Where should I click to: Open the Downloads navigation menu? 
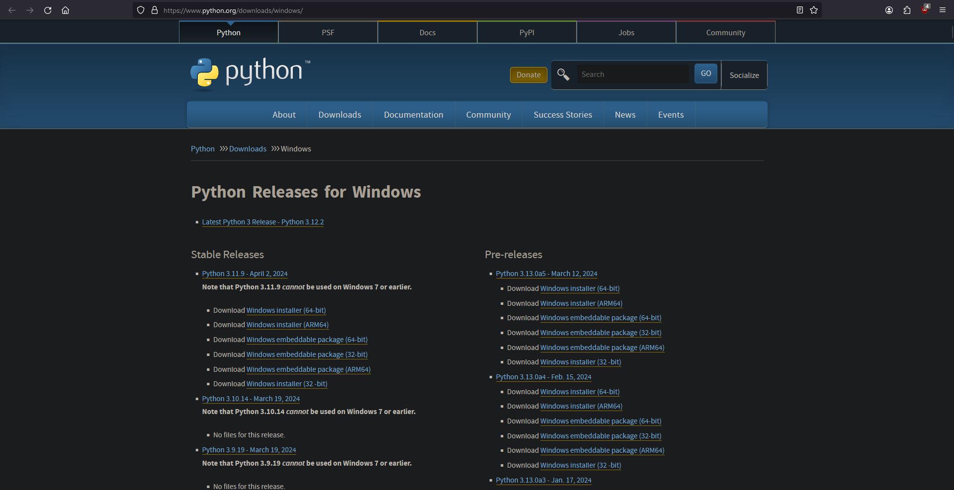pos(340,115)
